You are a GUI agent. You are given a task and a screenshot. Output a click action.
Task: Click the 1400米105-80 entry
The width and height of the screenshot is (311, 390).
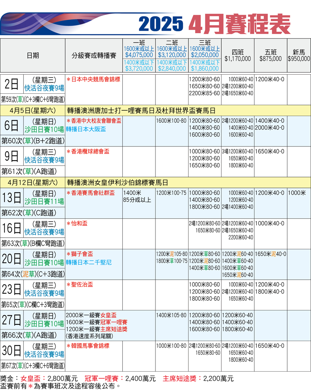point(171,315)
